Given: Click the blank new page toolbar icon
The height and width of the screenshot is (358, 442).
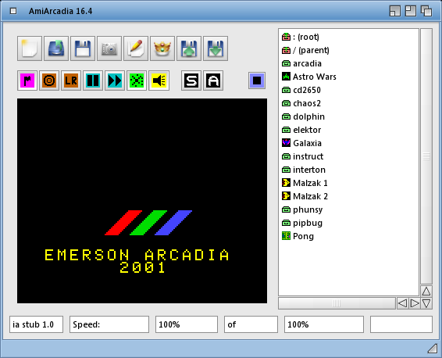Looking at the screenshot, I should pyautogui.click(x=30, y=48).
